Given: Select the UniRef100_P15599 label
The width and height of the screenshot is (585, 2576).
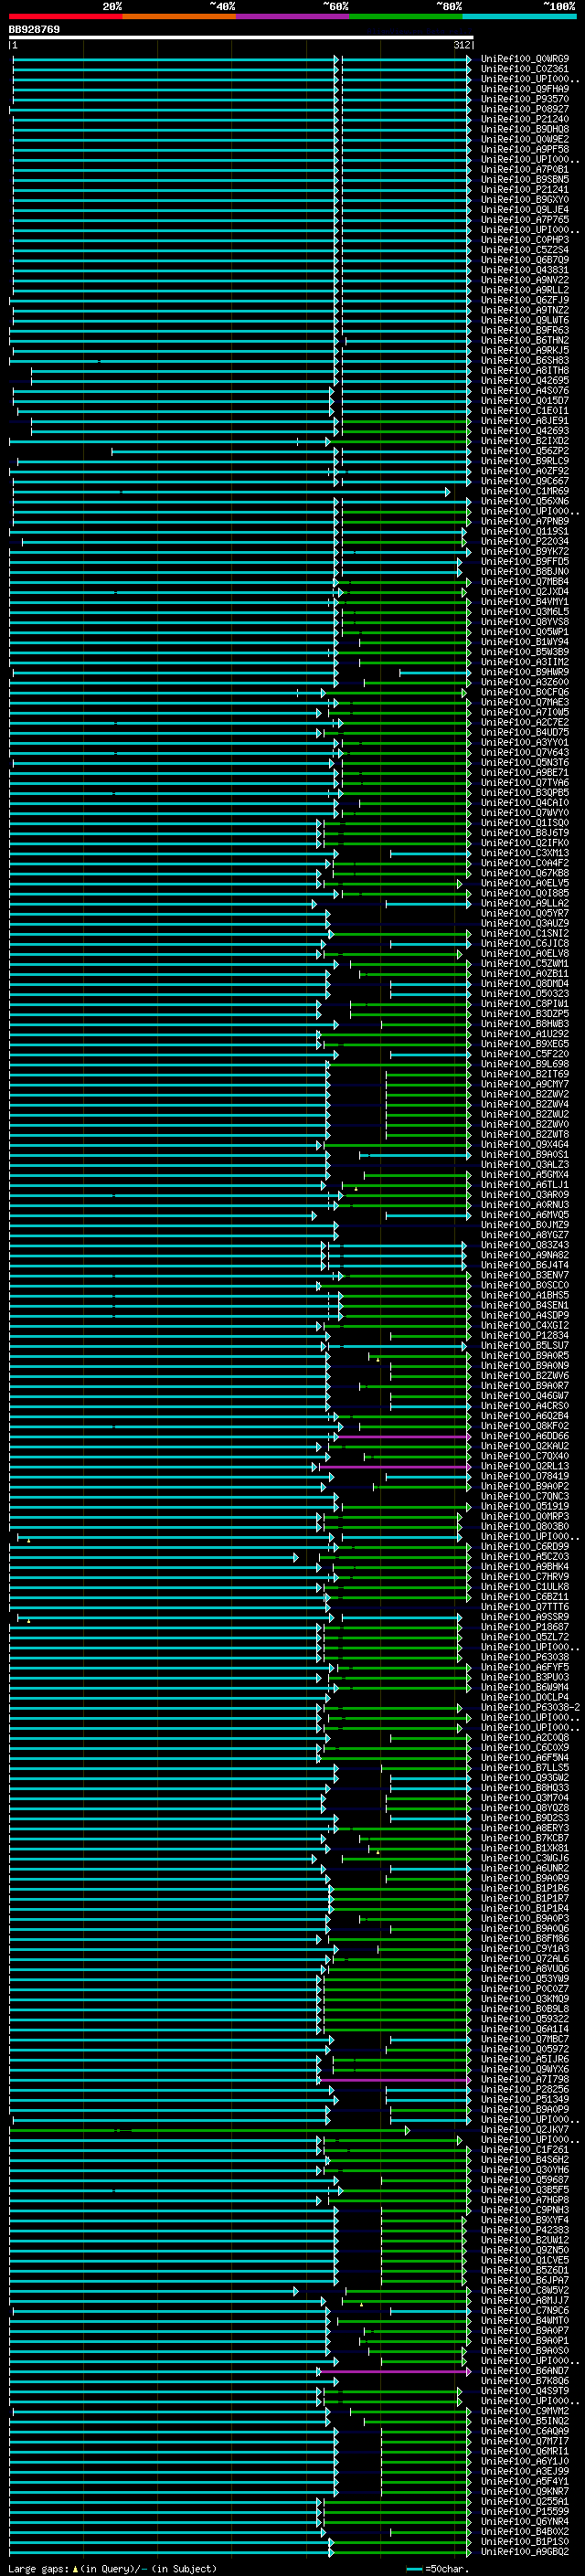Looking at the screenshot, I should click(524, 2511).
